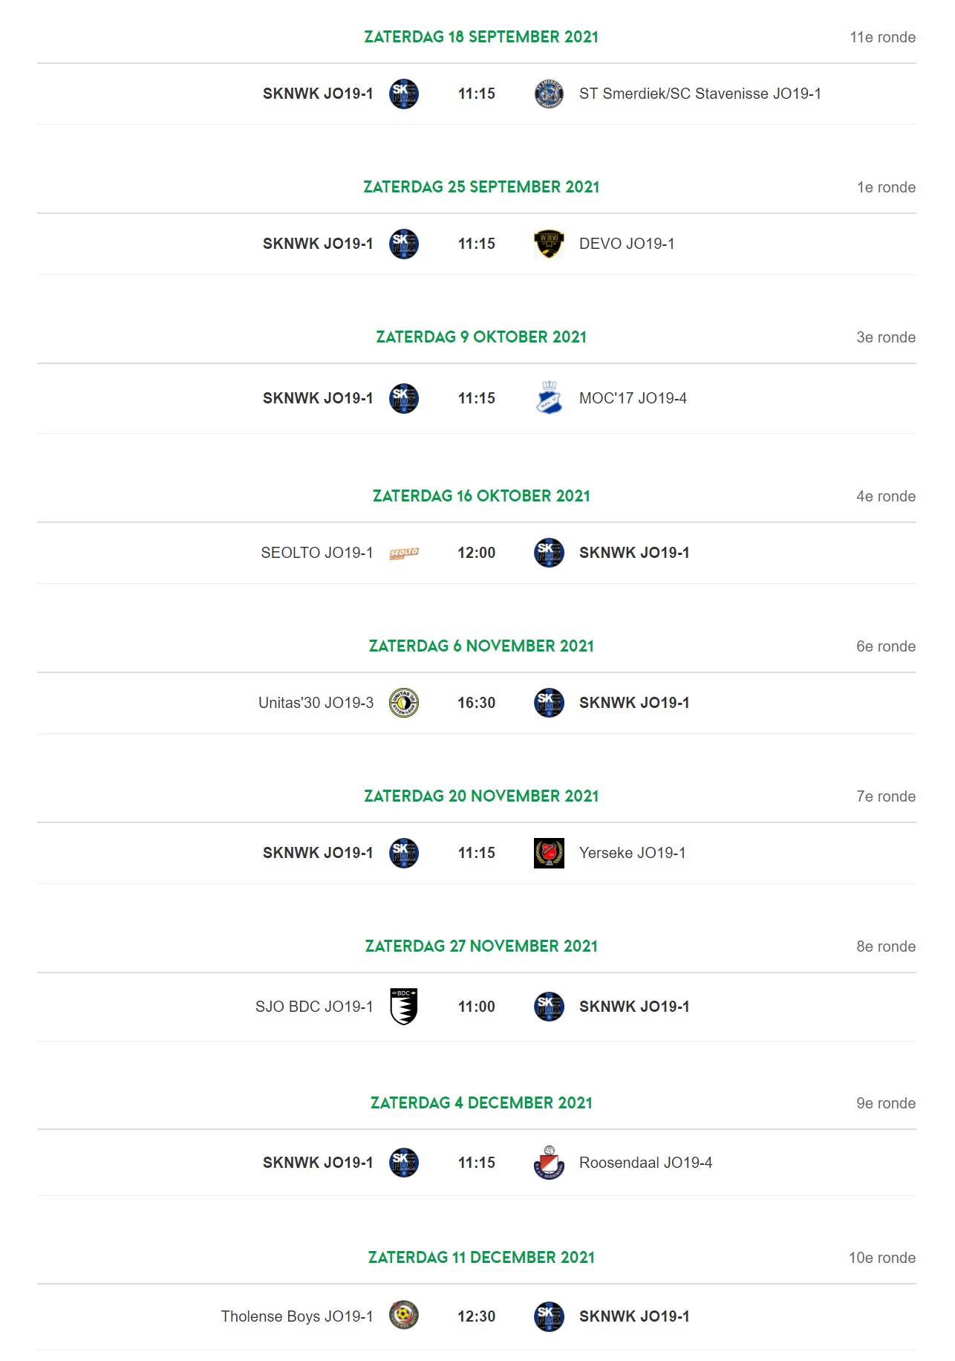Click the Unitas'30 club badge
The height and width of the screenshot is (1361, 955).
point(404,703)
